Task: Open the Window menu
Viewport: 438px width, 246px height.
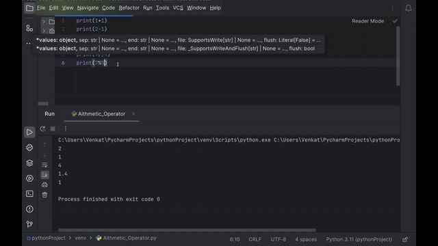Action: coord(196,8)
